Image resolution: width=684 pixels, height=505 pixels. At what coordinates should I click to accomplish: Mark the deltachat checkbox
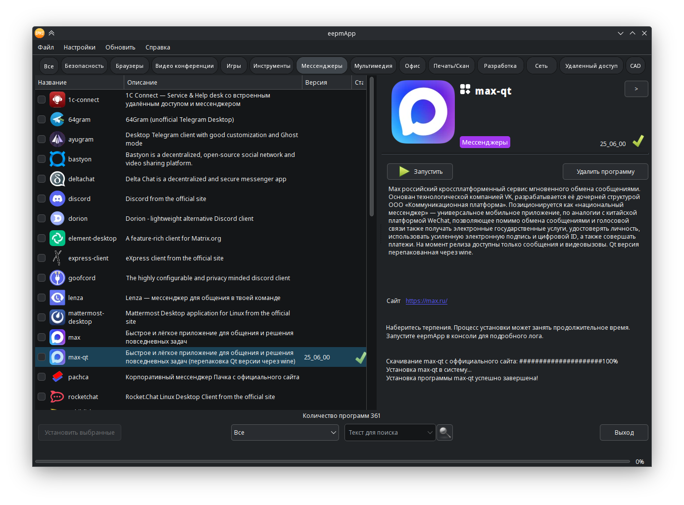(x=42, y=179)
